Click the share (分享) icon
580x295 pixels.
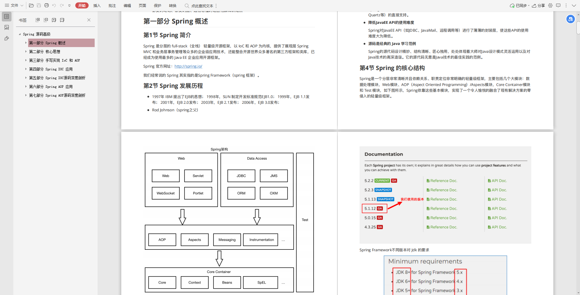[x=539, y=5]
